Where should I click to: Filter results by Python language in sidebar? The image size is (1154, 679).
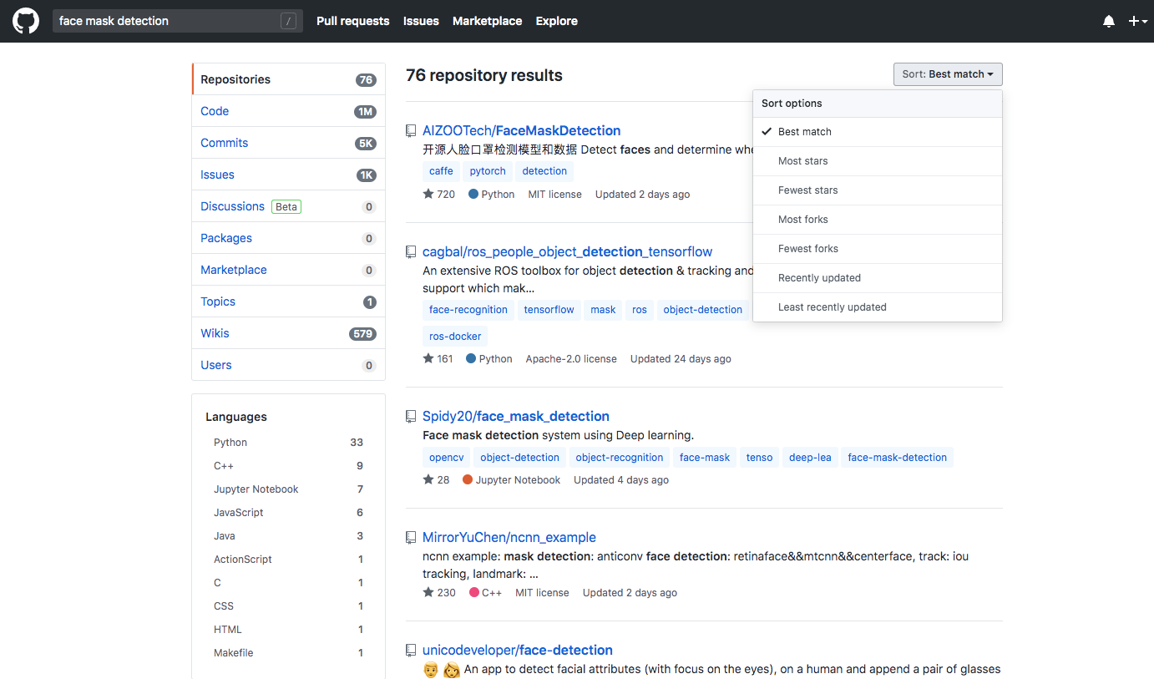click(229, 442)
